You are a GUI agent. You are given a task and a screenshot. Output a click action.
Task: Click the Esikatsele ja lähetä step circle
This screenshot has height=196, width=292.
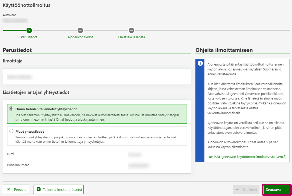click(x=131, y=30)
